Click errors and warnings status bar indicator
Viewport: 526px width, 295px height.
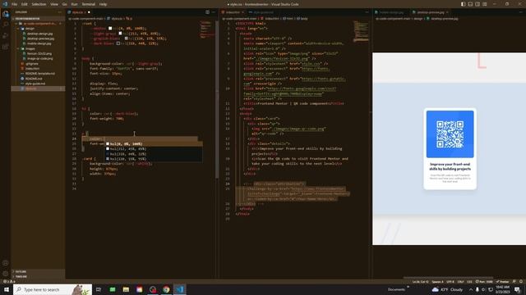[x=9, y=282]
